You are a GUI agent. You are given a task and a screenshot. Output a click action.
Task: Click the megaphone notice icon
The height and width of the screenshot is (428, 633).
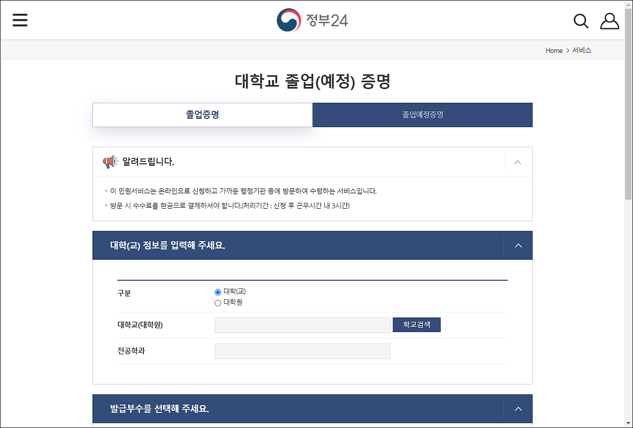tap(109, 161)
